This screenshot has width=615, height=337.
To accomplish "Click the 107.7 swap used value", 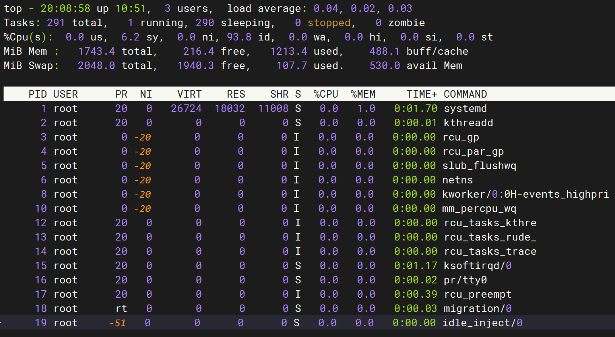I will coord(292,65).
